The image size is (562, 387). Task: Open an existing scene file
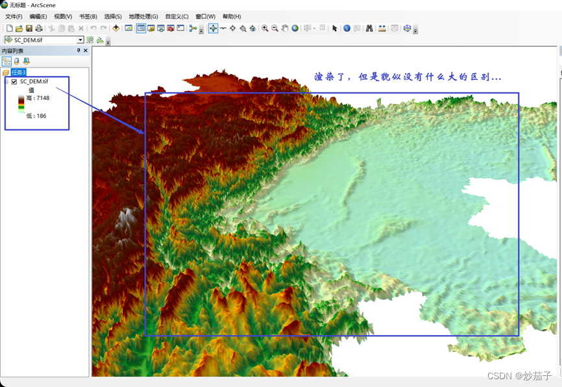19,29
